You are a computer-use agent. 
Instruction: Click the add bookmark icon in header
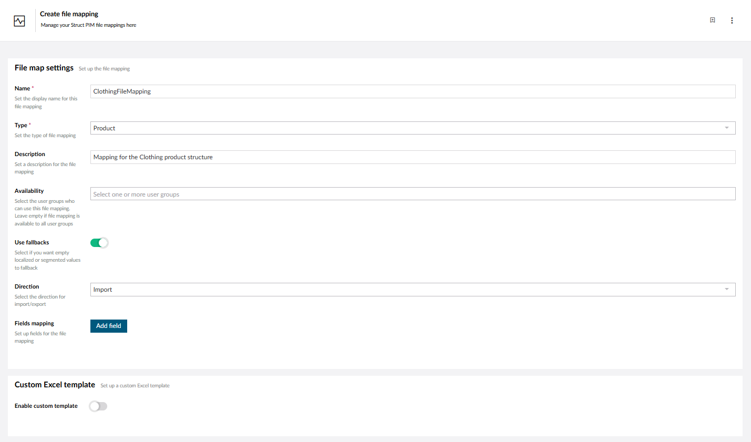[x=713, y=20]
